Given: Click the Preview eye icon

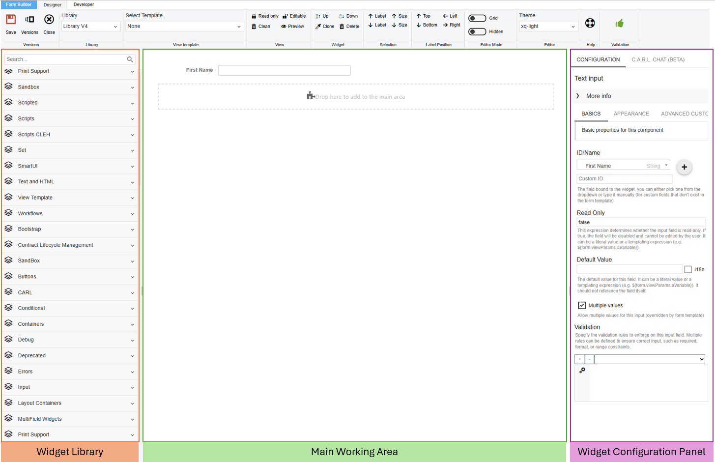Looking at the screenshot, I should pyautogui.click(x=284, y=27).
